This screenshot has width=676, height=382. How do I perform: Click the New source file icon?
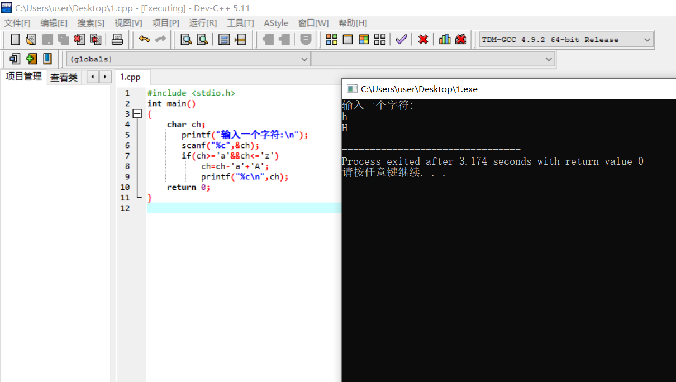[15, 40]
